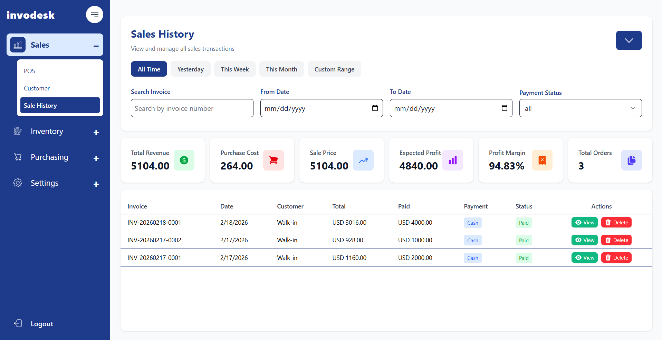This screenshot has height=340, width=662.
Task: Click the Profit Margin percentage icon
Action: [542, 160]
